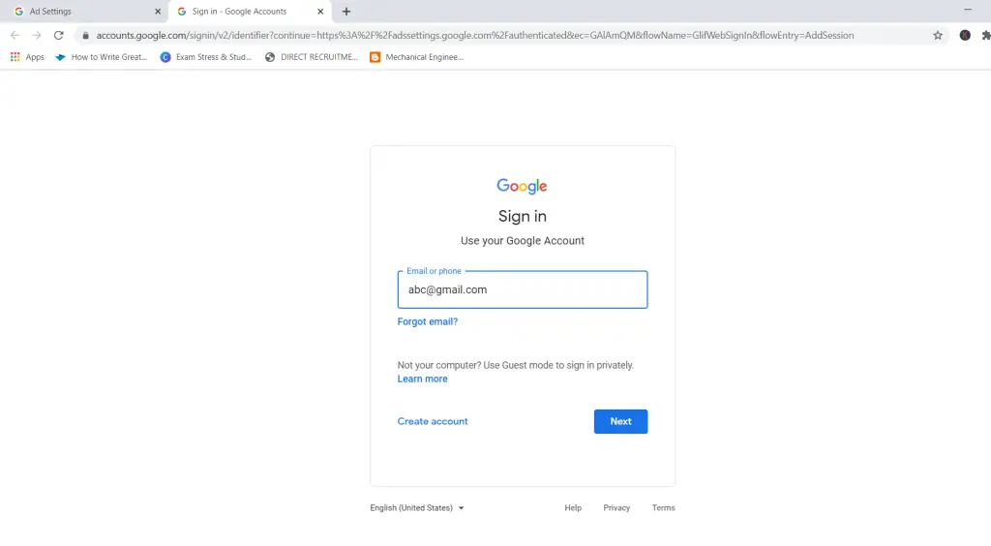This screenshot has height=546, width=991.
Task: Close the Ad Settings tab
Action: [x=158, y=12]
